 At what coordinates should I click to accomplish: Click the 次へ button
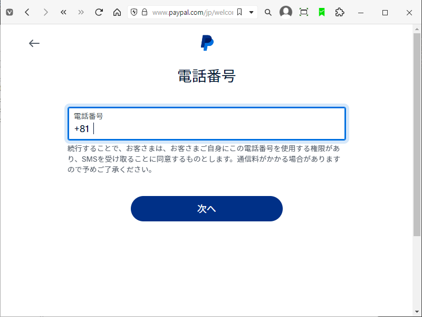(207, 209)
